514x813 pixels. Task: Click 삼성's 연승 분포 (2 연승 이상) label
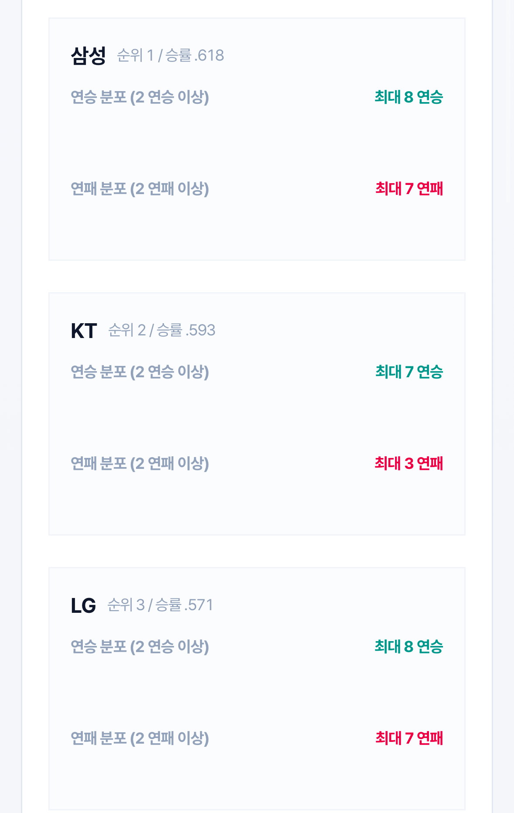click(x=140, y=97)
